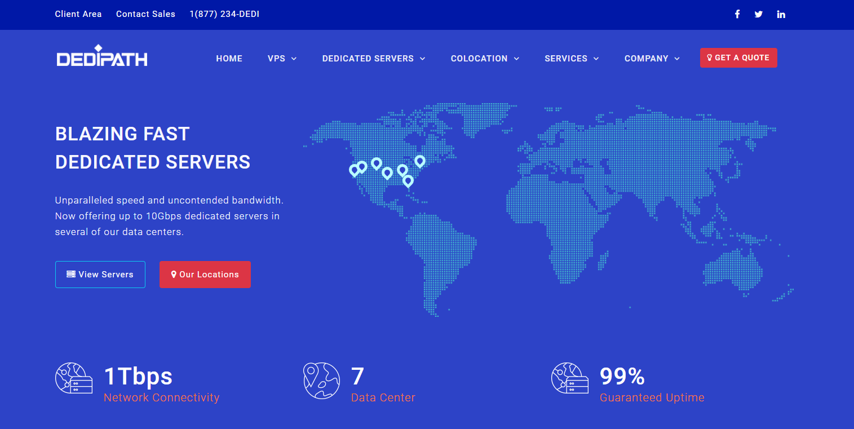Click the Guaranteed Uptime globe icon

pyautogui.click(x=569, y=378)
